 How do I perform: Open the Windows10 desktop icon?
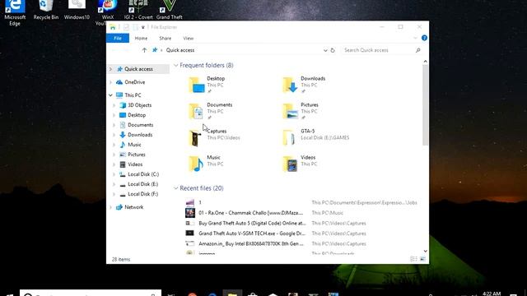tap(77, 10)
